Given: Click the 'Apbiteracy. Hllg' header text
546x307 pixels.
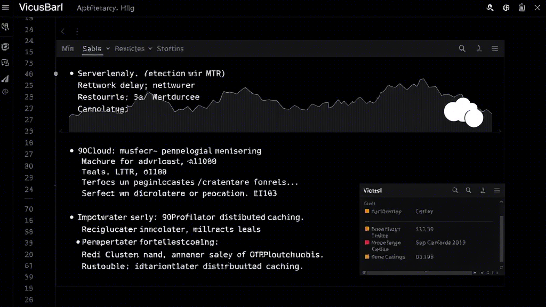Looking at the screenshot, I should pos(106,8).
